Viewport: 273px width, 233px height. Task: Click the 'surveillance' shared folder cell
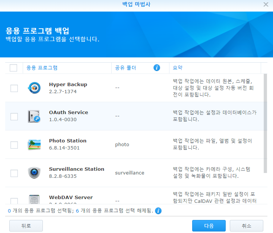pos(130,173)
